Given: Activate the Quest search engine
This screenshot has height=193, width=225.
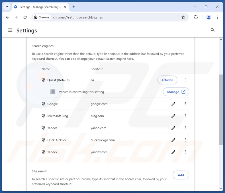Looking at the screenshot, I should [167, 80].
